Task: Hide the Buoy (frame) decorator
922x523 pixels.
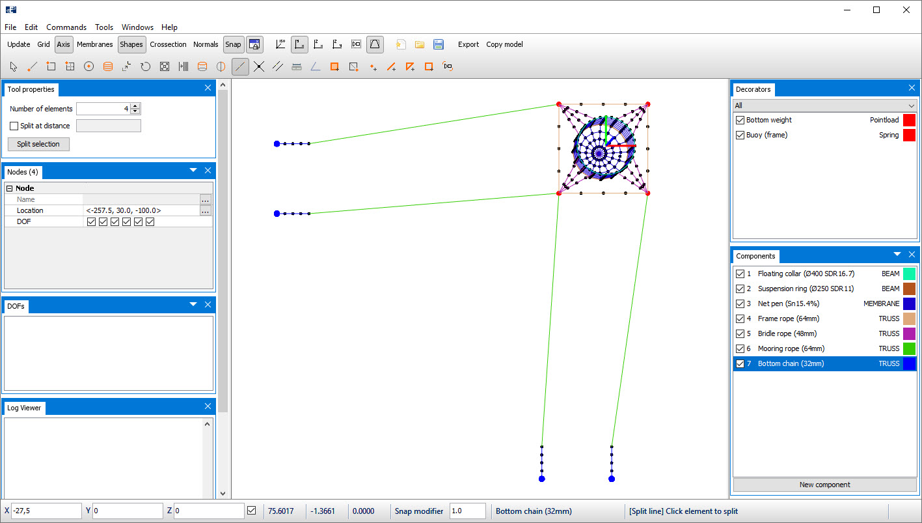Action: pyautogui.click(x=740, y=135)
